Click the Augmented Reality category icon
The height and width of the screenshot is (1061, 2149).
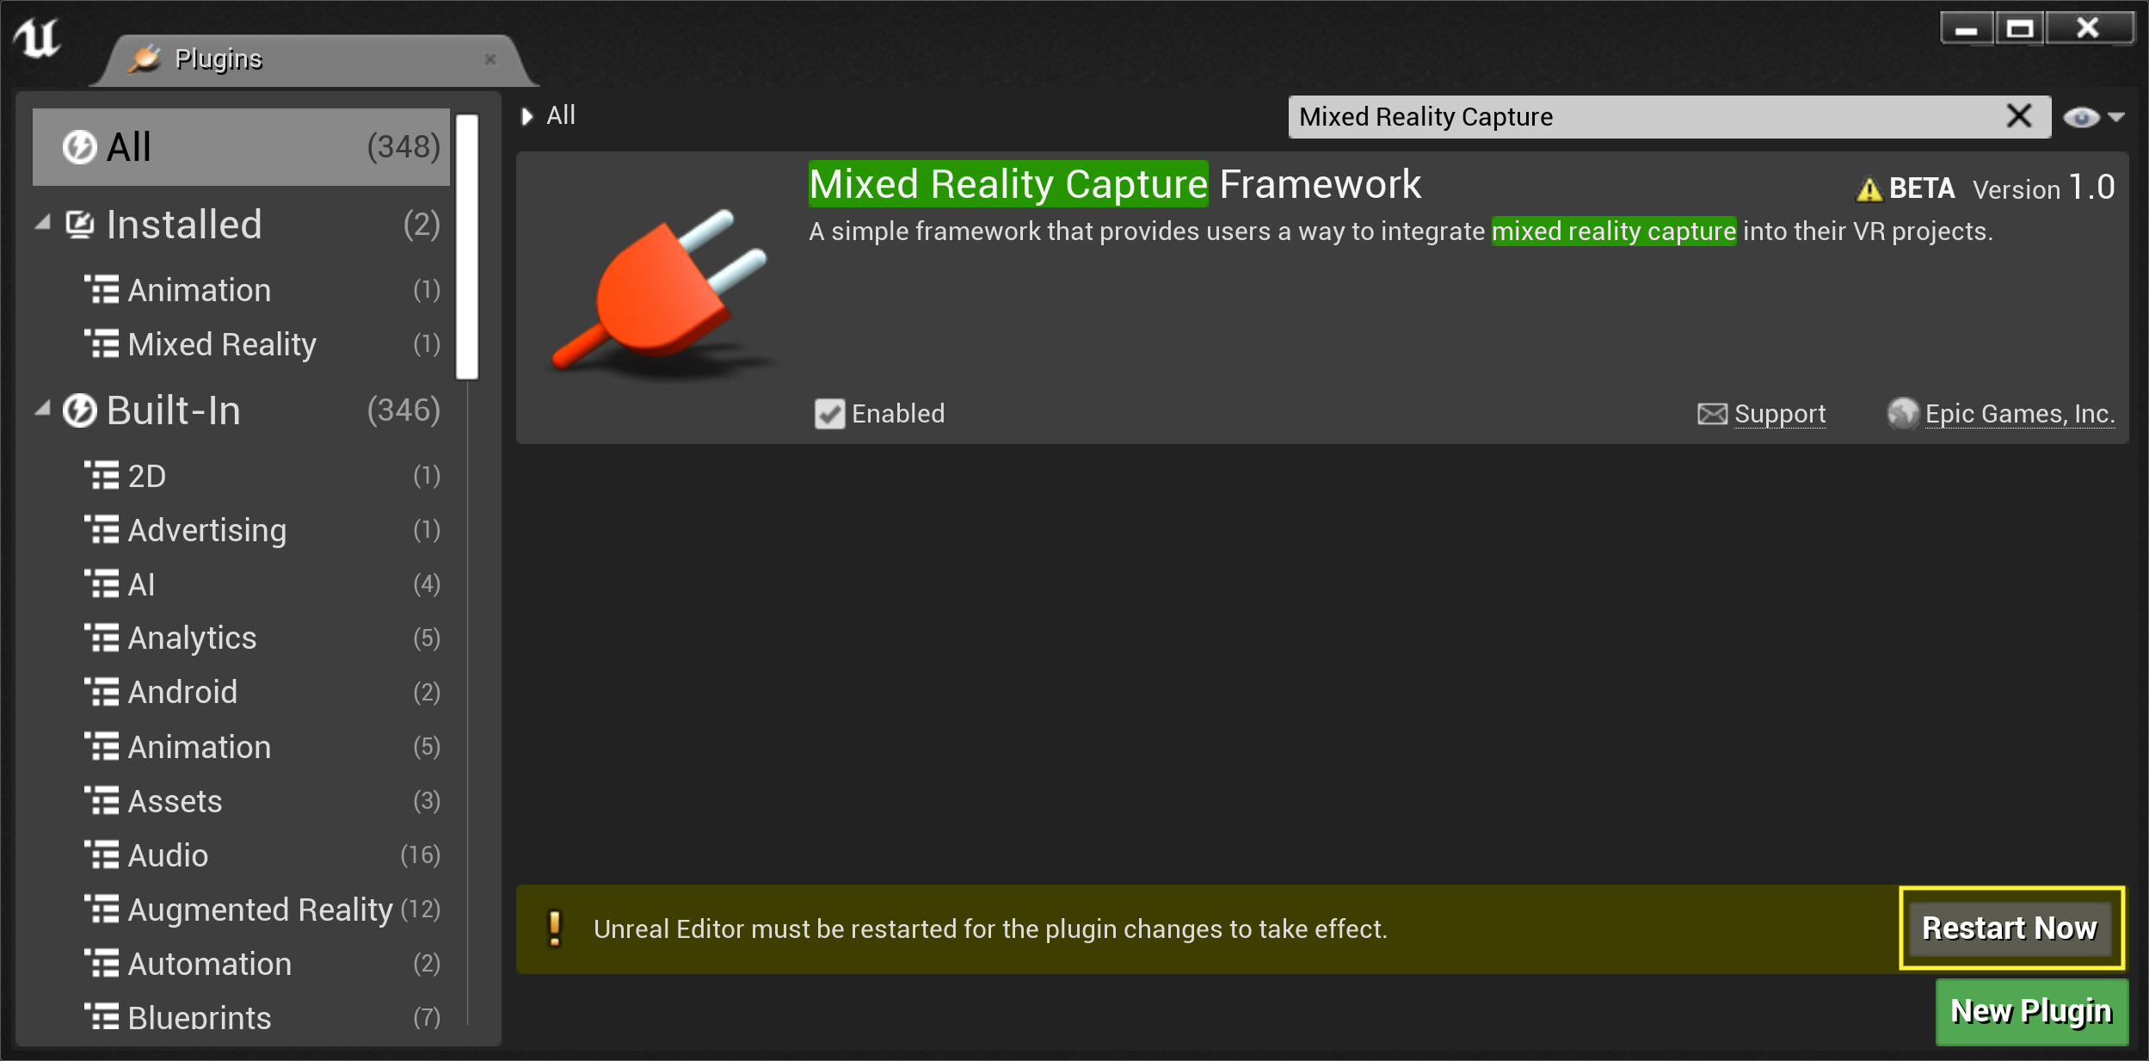point(102,909)
